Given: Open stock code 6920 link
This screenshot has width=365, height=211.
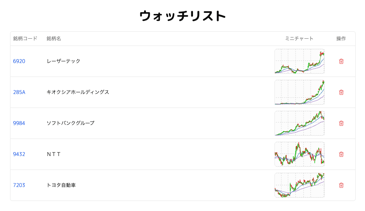Looking at the screenshot, I should pyautogui.click(x=19, y=61).
